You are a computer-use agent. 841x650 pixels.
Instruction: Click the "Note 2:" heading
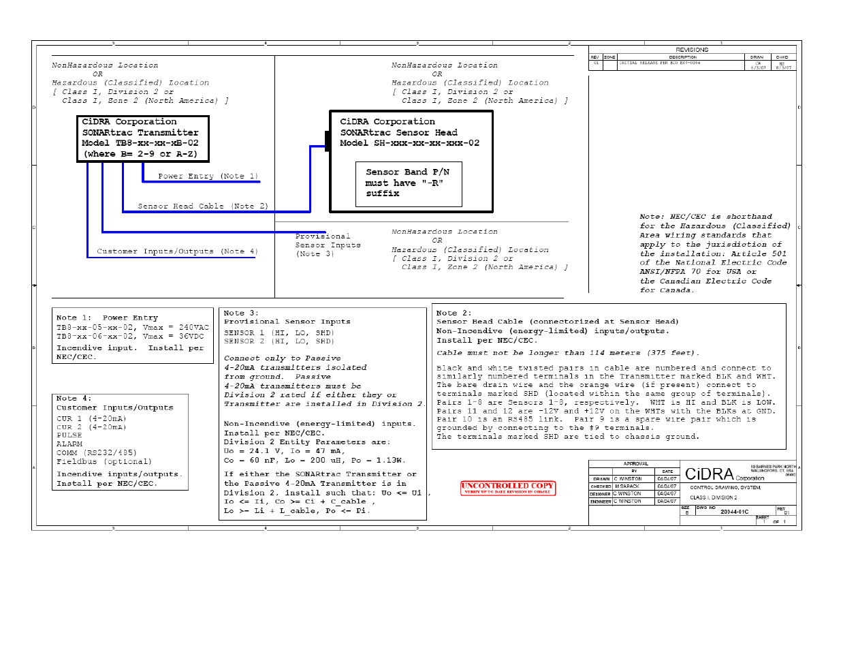[454, 313]
